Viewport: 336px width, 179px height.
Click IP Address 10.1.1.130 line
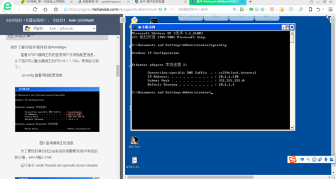(193, 77)
